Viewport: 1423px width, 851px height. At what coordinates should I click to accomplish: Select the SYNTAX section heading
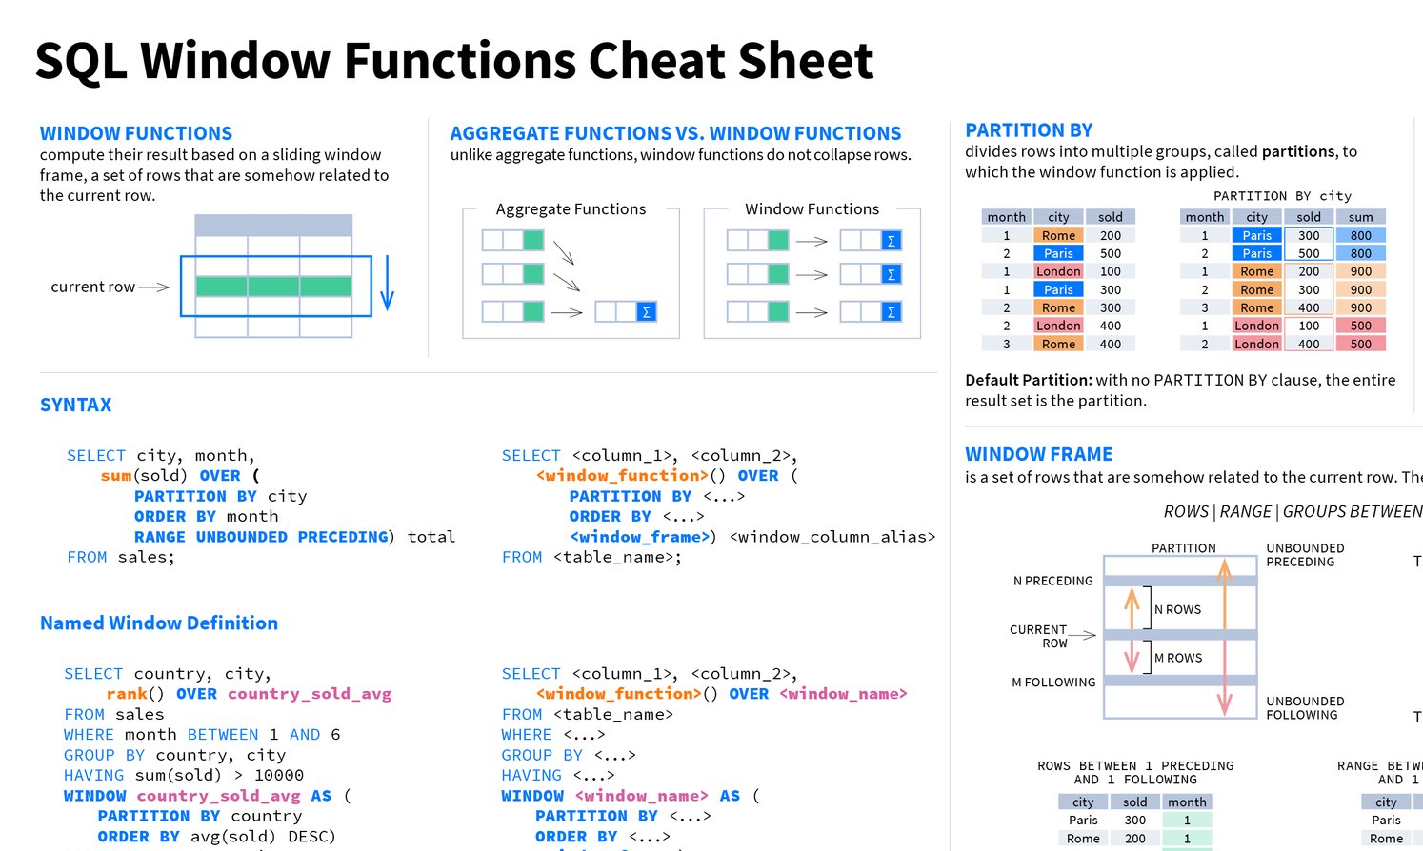[75, 405]
